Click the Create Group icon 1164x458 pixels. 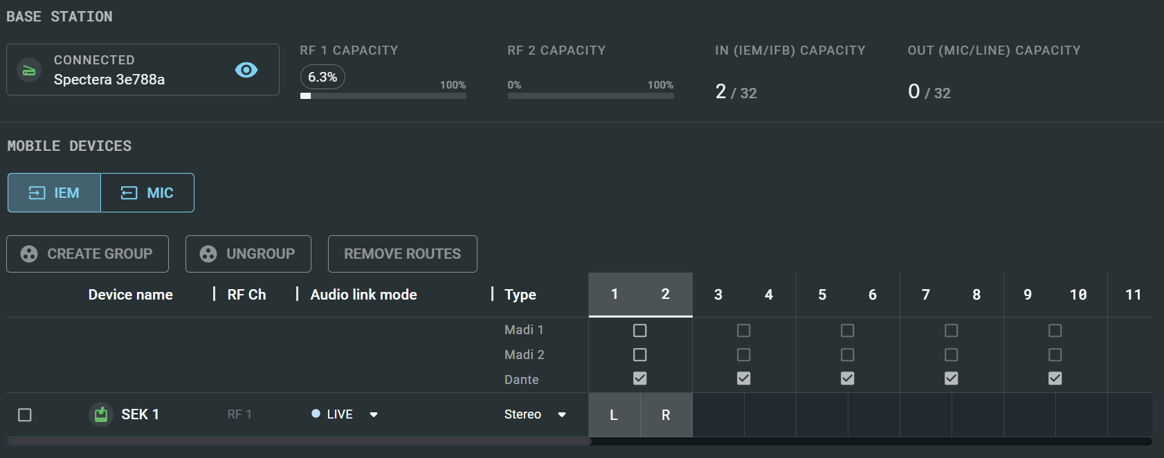pyautogui.click(x=29, y=254)
